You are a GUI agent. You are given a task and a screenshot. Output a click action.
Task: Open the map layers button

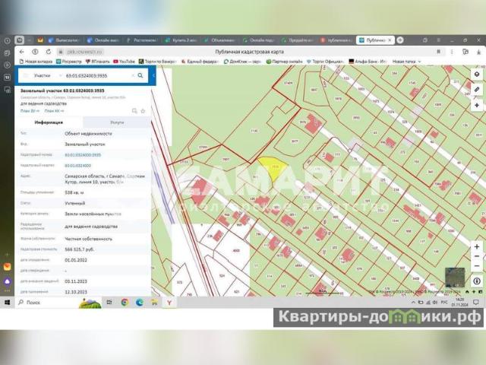pos(477,75)
